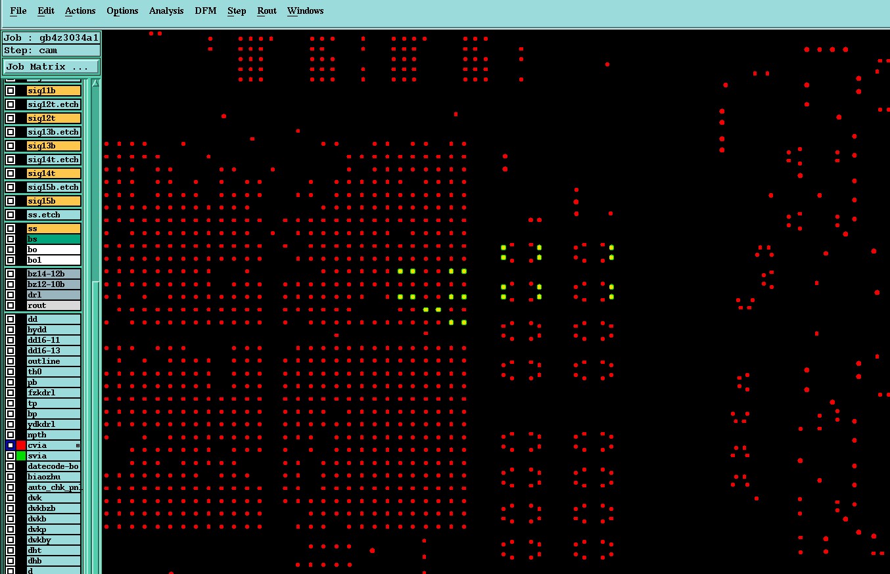Select the sig14t.etch layer name

click(54, 160)
